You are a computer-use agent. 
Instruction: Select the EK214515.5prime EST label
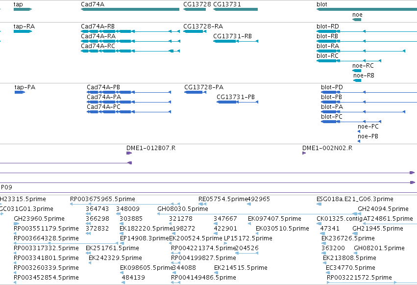tap(241, 268)
